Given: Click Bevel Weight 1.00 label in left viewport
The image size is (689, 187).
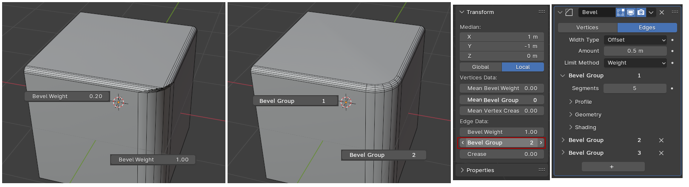Looking at the screenshot, I should click(x=153, y=160).
